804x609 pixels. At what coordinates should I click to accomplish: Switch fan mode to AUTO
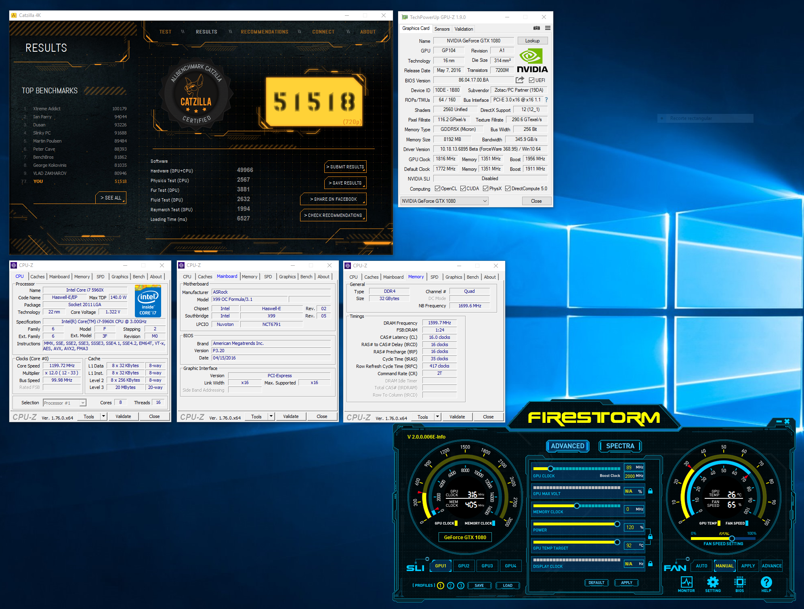(701, 566)
